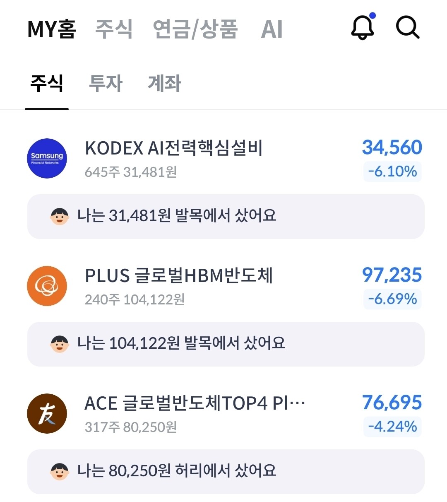Tap the -6.10% change badge

pyautogui.click(x=392, y=171)
